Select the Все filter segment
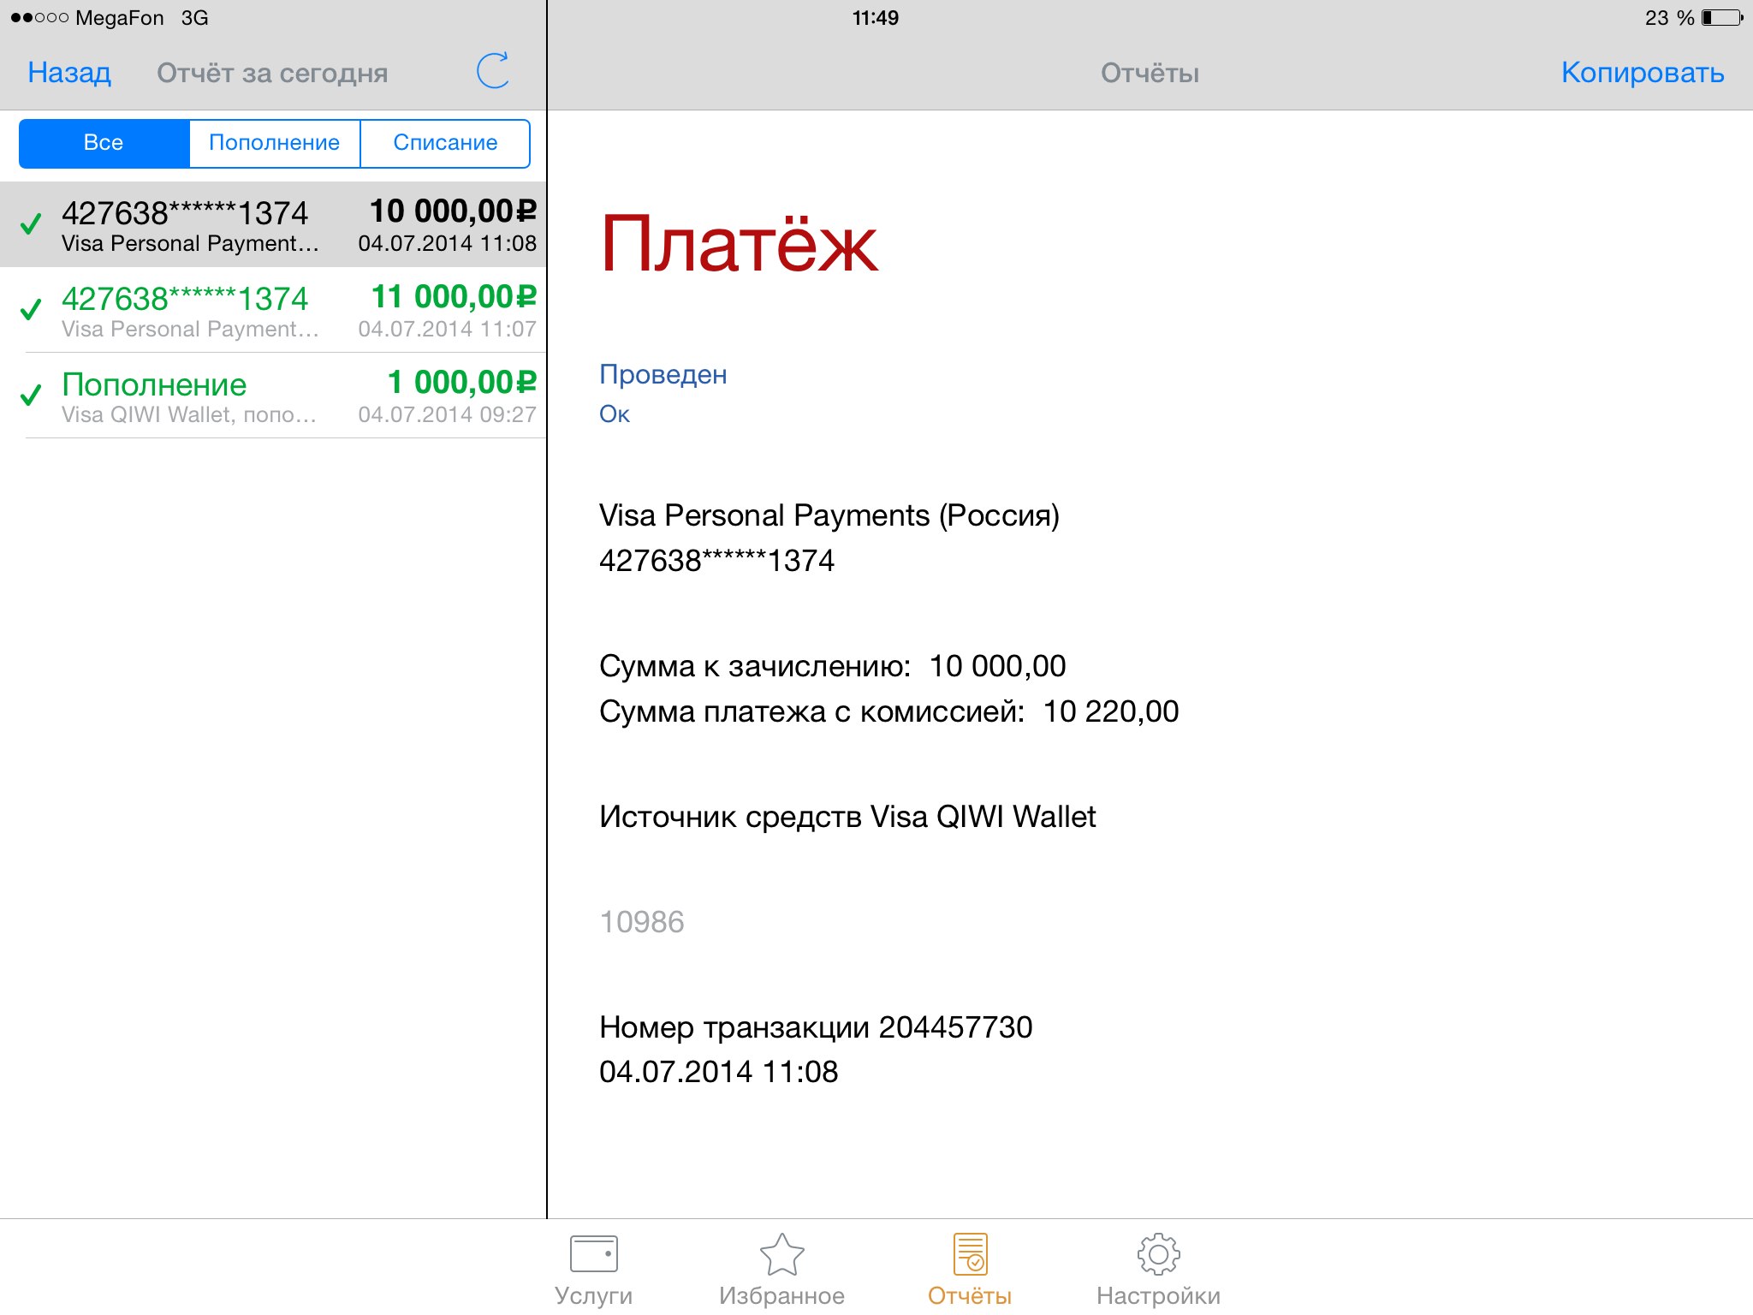Screen dimensions: 1753x1315 (104, 143)
